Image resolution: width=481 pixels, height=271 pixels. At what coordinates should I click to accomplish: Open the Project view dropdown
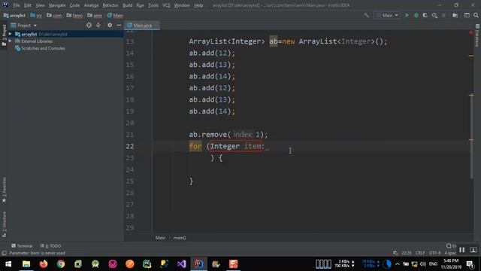click(x=24, y=25)
